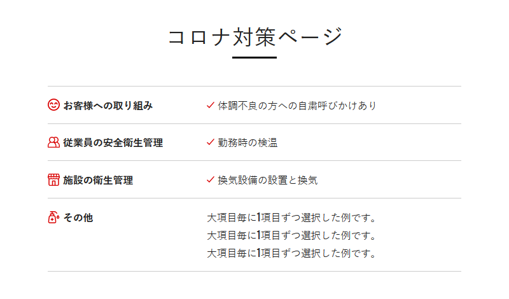This screenshot has width=509, height=299.
Task: Click the text 換気設備の設置と換気
Action: click(x=267, y=181)
